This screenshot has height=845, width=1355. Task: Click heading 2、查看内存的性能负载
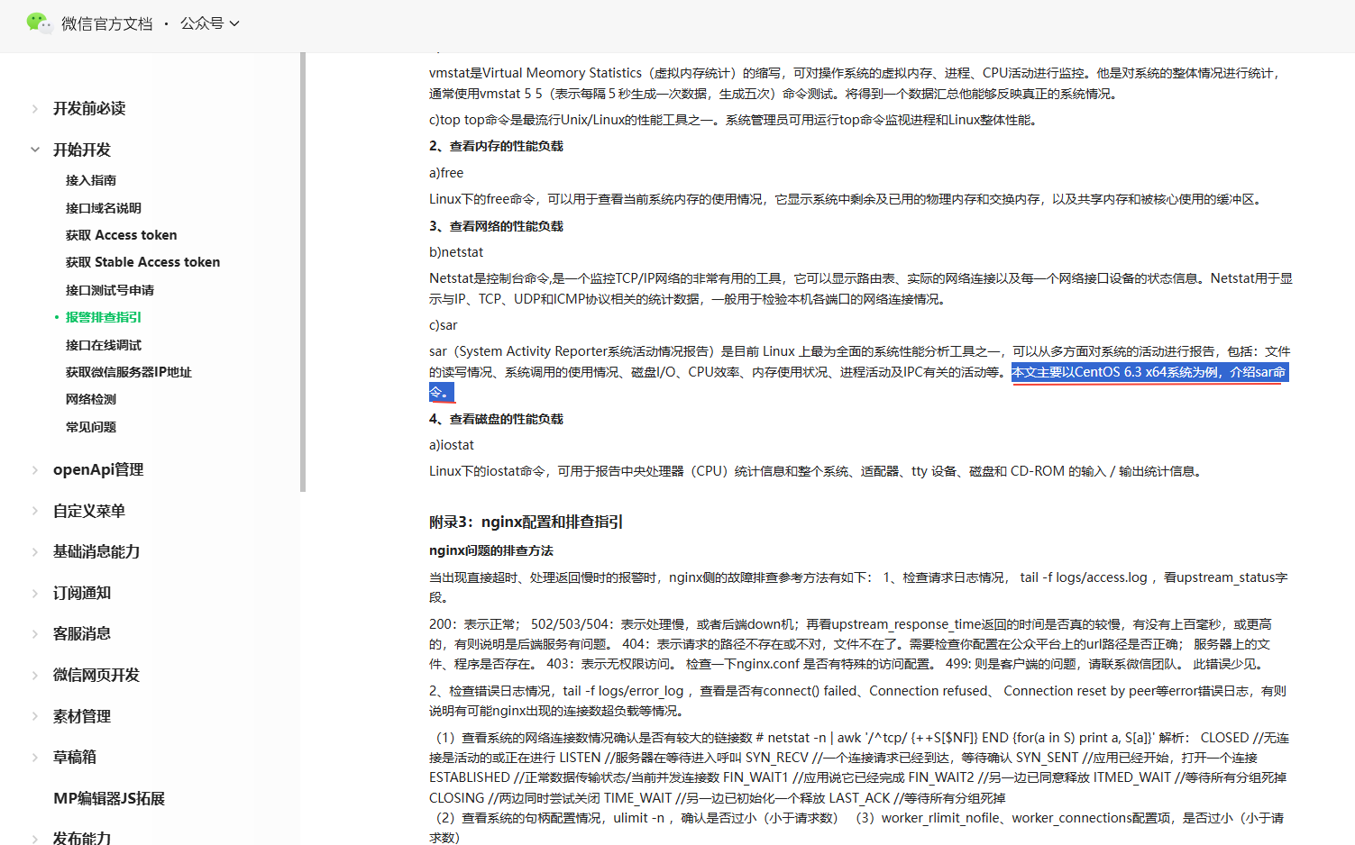(496, 146)
